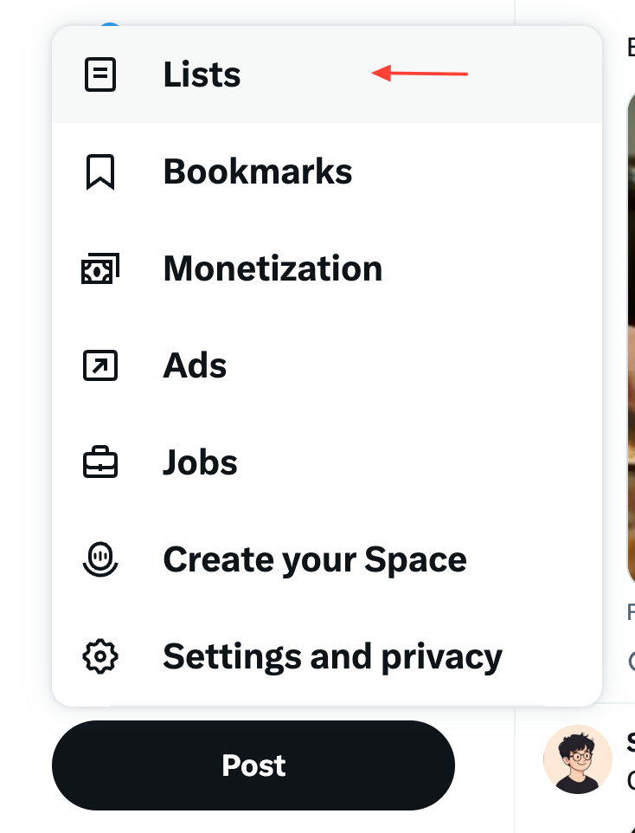Open the cartoon avatar profile picture
This screenshot has height=833, width=635.
(578, 759)
